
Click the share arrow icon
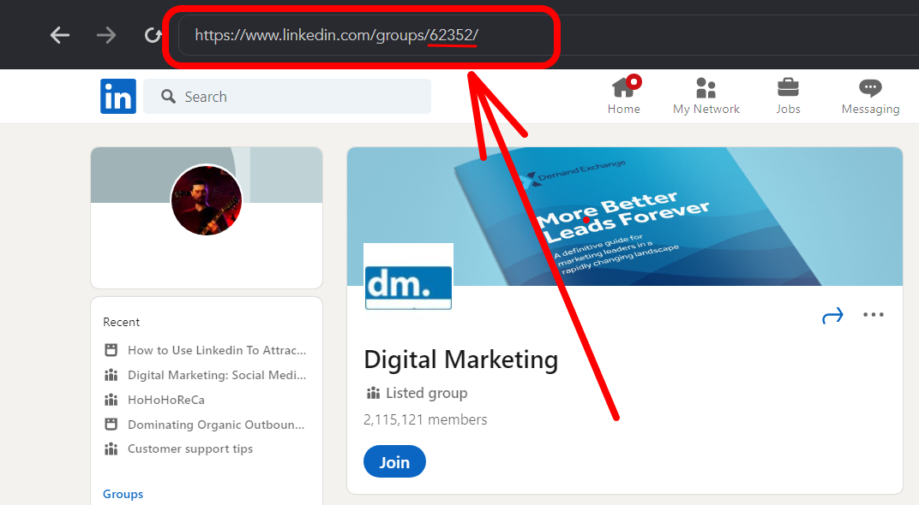(832, 316)
